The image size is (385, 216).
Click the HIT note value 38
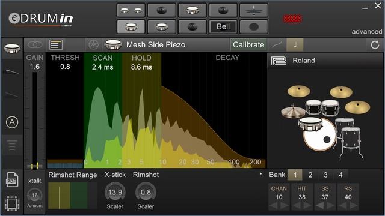(x=302, y=197)
